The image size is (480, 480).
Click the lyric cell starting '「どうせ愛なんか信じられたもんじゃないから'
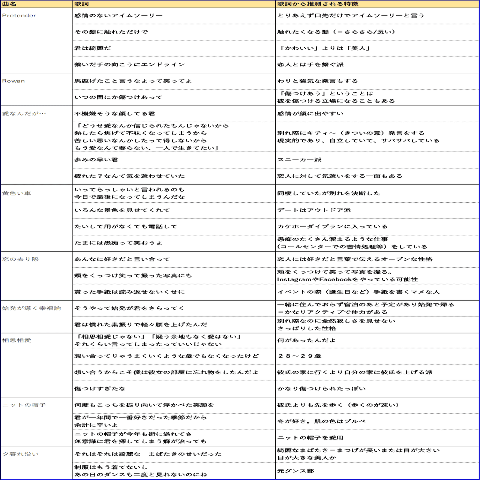point(174,137)
